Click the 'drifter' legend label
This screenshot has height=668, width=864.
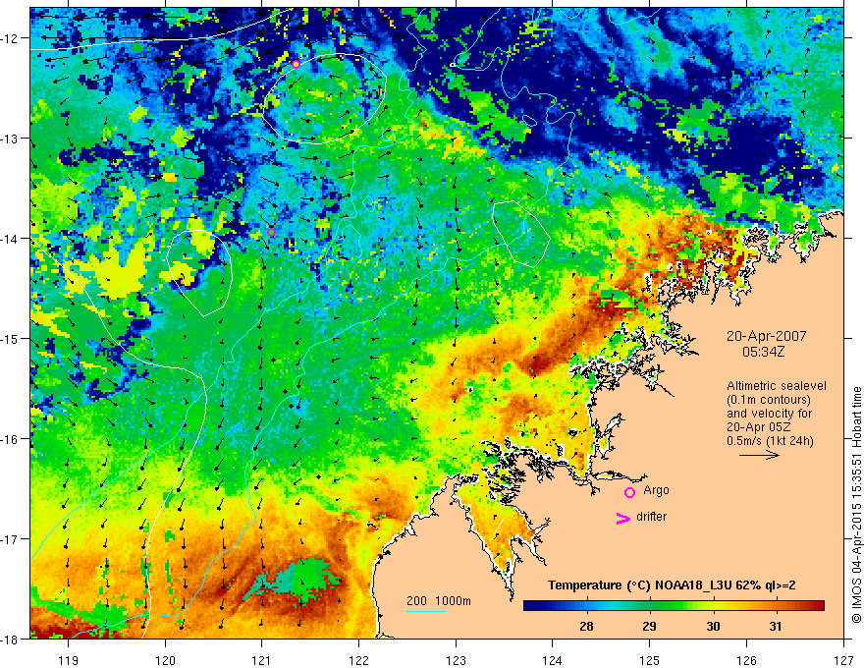click(651, 517)
